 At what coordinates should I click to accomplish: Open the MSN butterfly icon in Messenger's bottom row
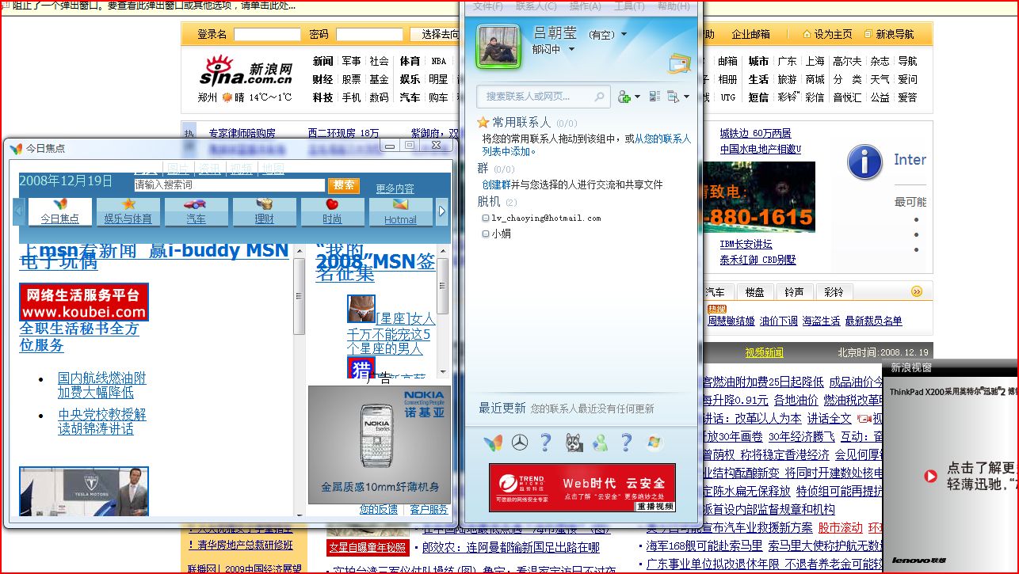pos(493,443)
